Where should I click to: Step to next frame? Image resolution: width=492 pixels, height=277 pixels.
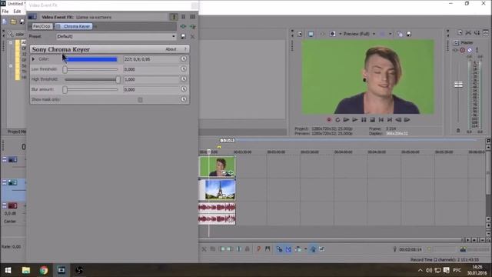pyautogui.click(x=407, y=120)
